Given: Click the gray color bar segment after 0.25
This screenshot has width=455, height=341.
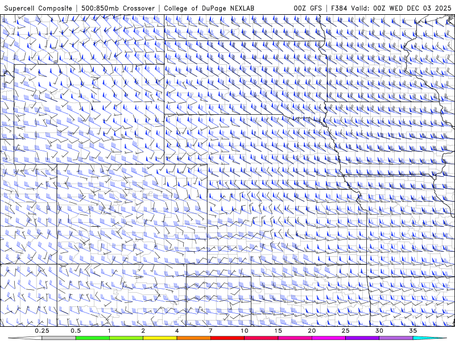Looking at the screenshot, I should 59,338.
